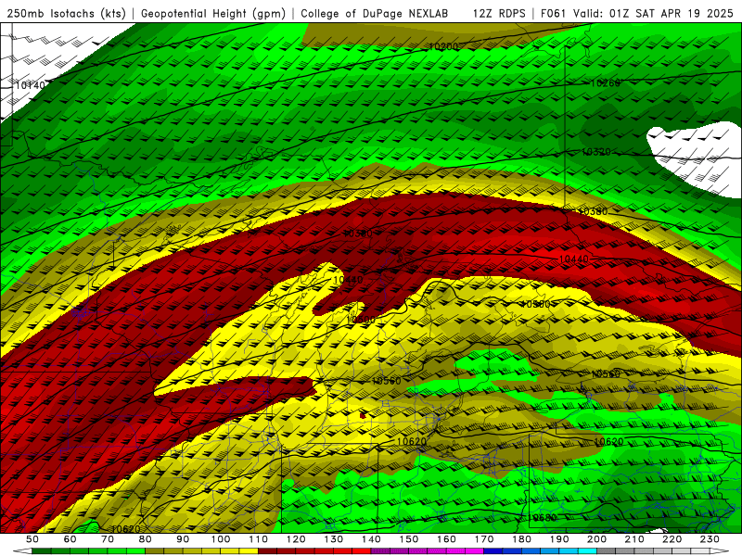Click the 190 value on the color scale

[559, 539]
